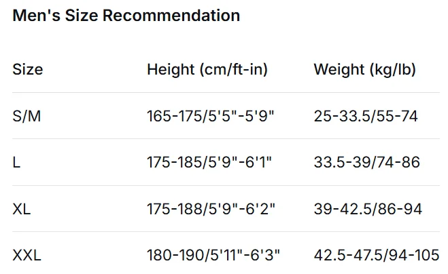The image size is (448, 274).
Task: Click the weight range 25-33.5/55-74
Action: [366, 116]
